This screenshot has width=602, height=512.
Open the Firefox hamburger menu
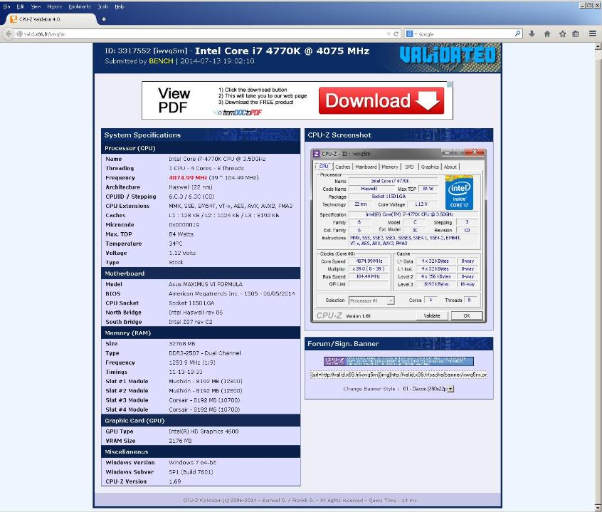[593, 33]
